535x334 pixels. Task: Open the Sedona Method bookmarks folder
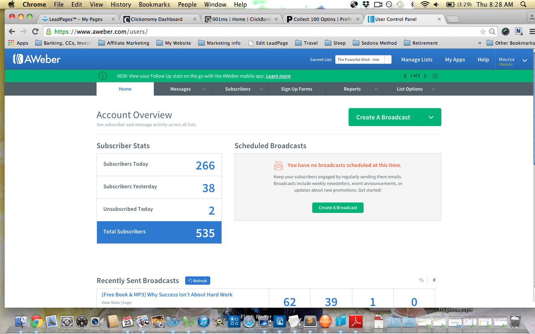click(374, 43)
